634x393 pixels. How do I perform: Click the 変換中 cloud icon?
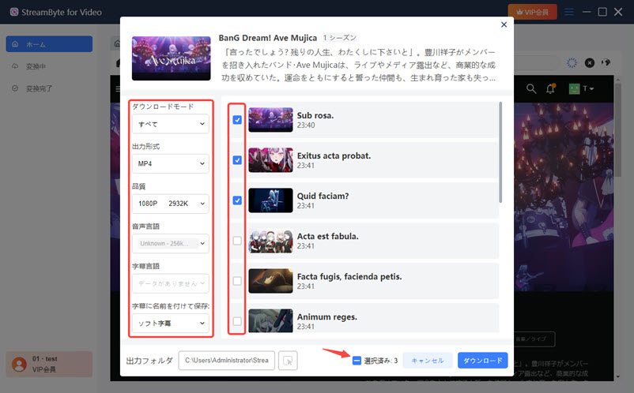[x=15, y=66]
